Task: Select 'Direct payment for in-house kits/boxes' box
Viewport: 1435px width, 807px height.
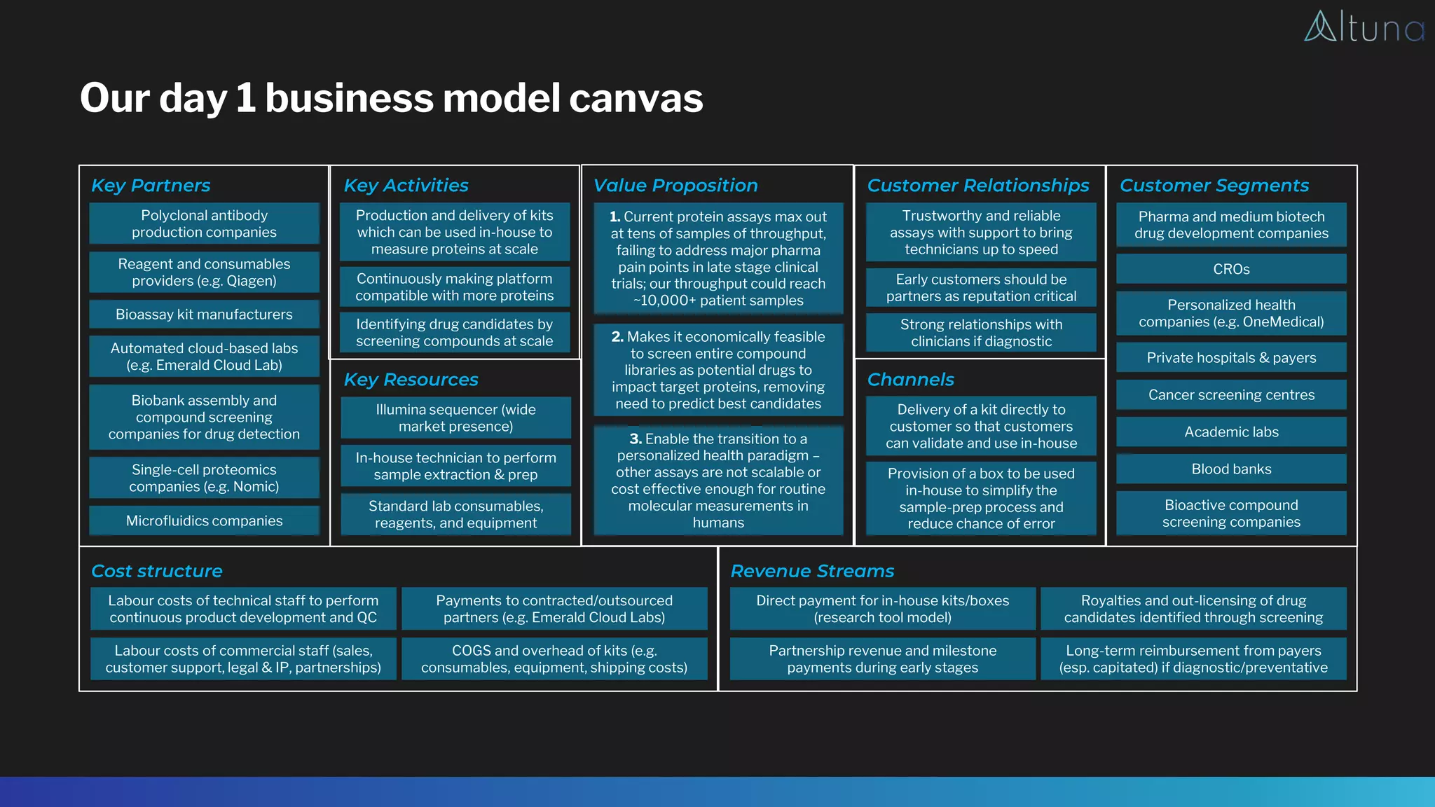Action: [x=883, y=609]
